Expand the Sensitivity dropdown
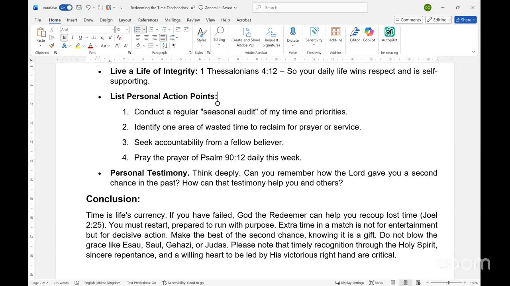Image resolution: width=510 pixels, height=286 pixels. 314,45
